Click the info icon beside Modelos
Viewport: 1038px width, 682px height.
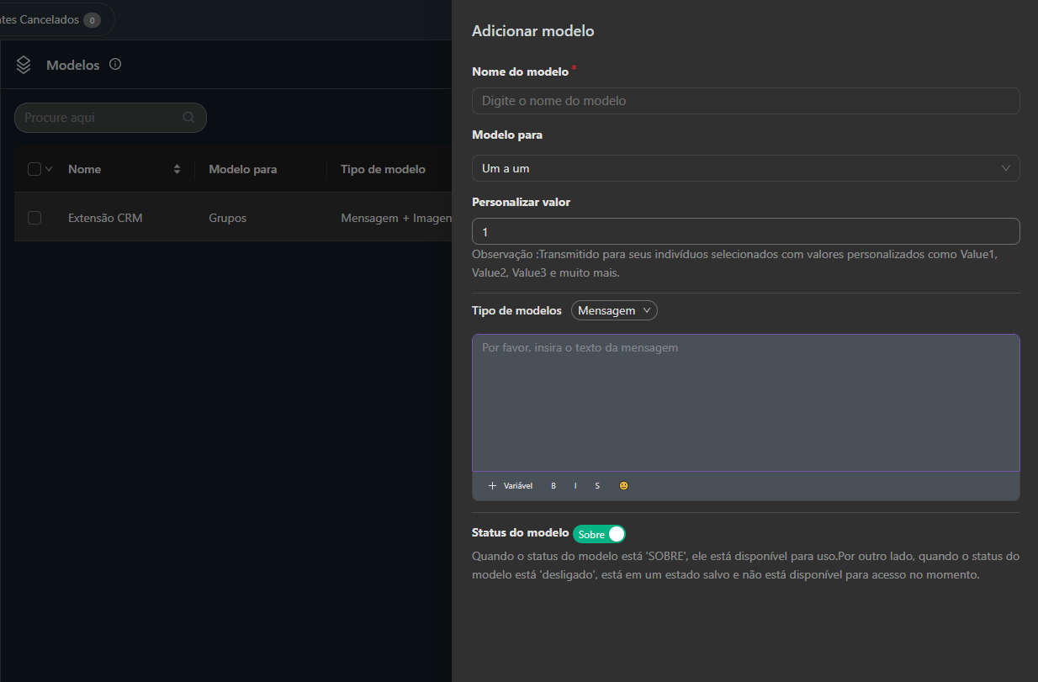point(115,64)
